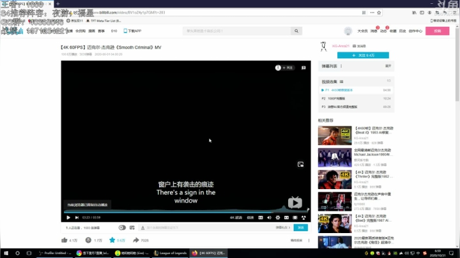Mute the video with the volume icon
This screenshot has height=258, width=460.
270,218
